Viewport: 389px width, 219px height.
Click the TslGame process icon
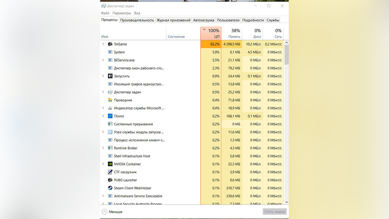coord(110,44)
